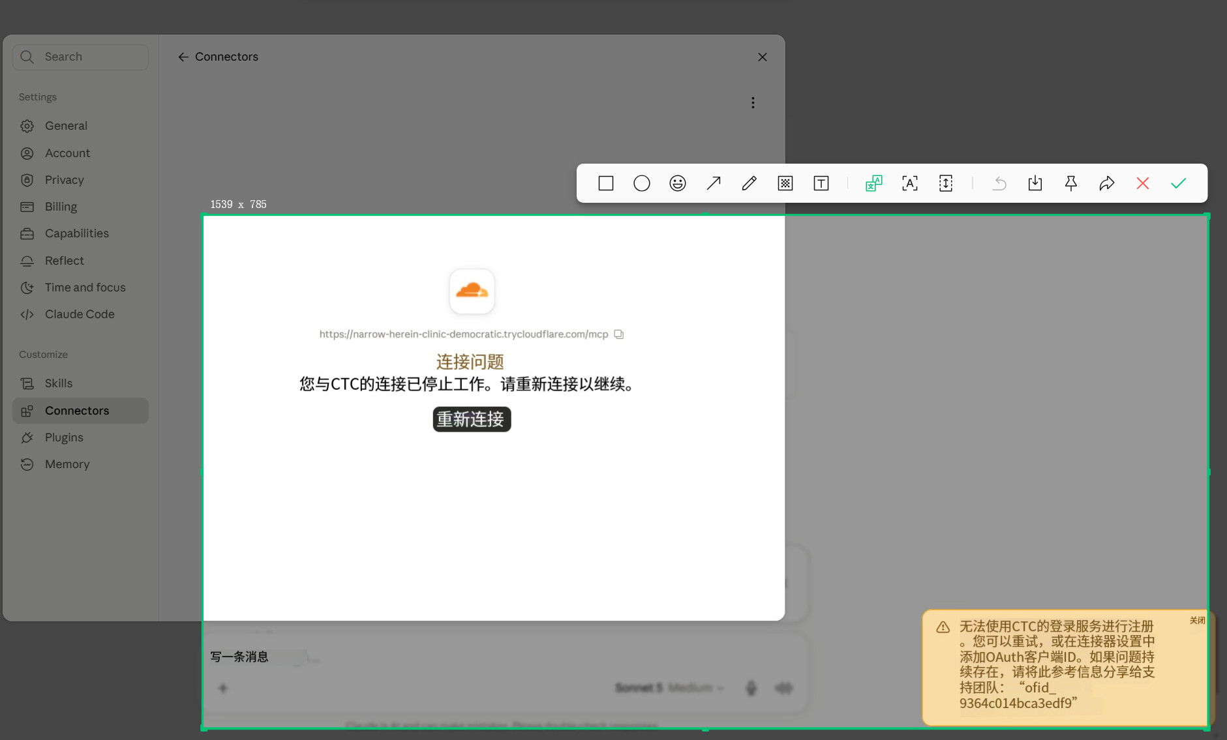Click the Cloudflare connector logo
Screen dimensions: 1227x740
tap(472, 291)
